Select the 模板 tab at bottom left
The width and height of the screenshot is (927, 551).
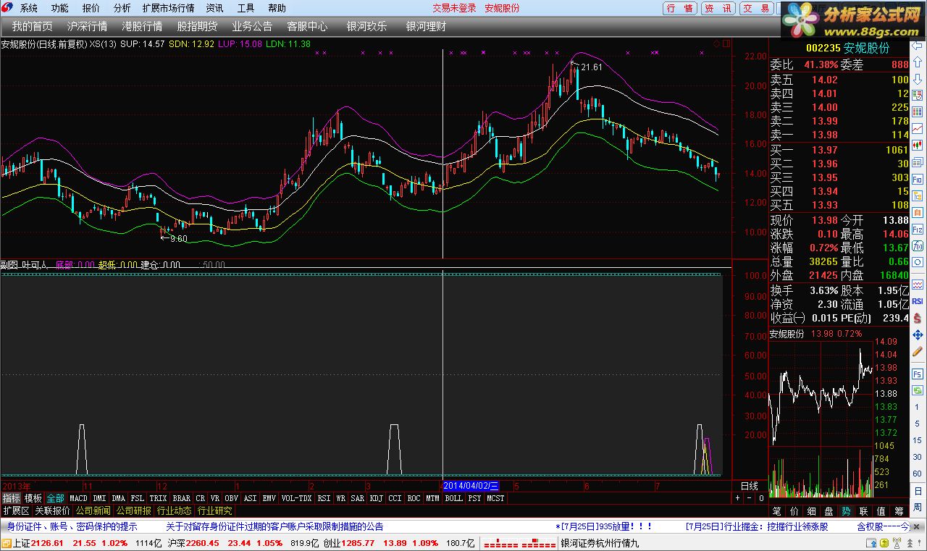tap(33, 498)
